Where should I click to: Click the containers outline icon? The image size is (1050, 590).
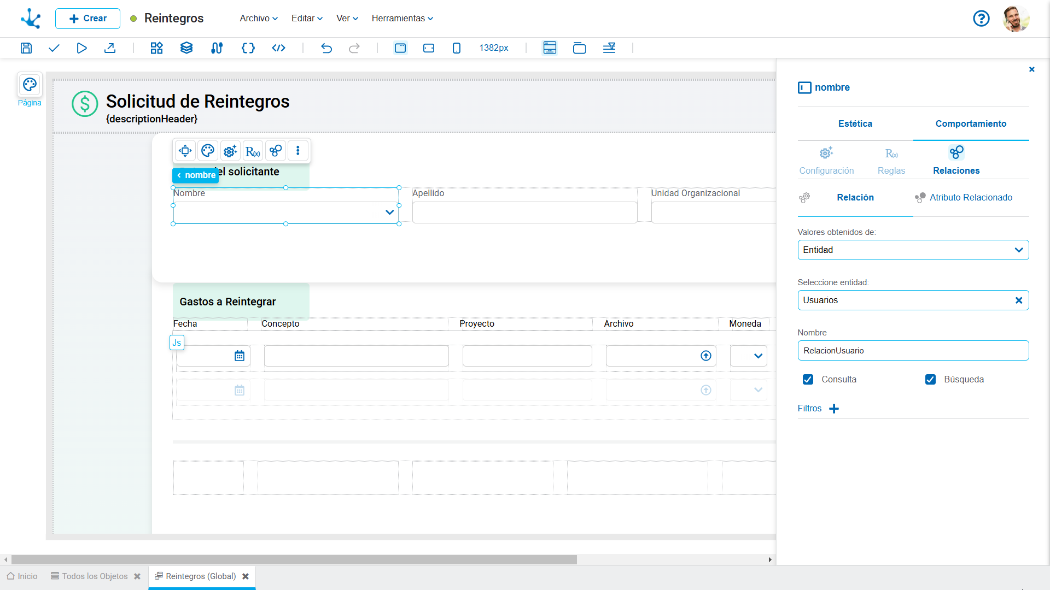tap(579, 48)
